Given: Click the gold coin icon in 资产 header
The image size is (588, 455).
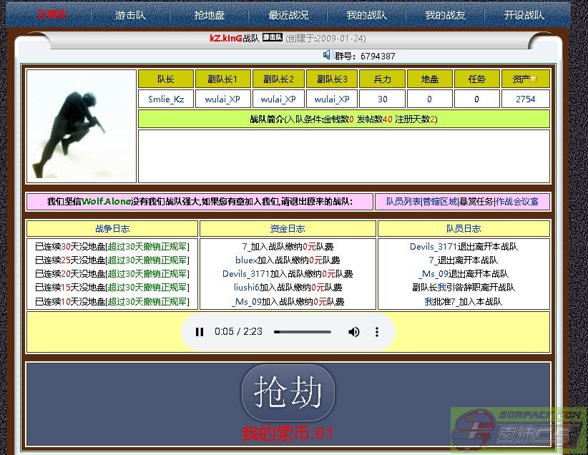Looking at the screenshot, I should tap(534, 79).
